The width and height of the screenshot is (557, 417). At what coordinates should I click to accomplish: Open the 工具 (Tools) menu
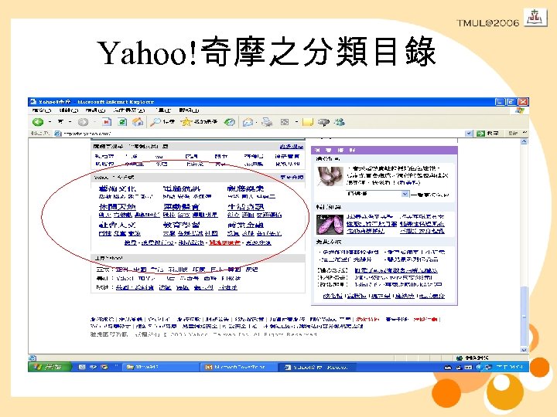163,110
